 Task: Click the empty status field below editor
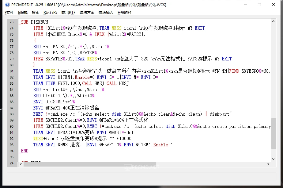click(141, 176)
